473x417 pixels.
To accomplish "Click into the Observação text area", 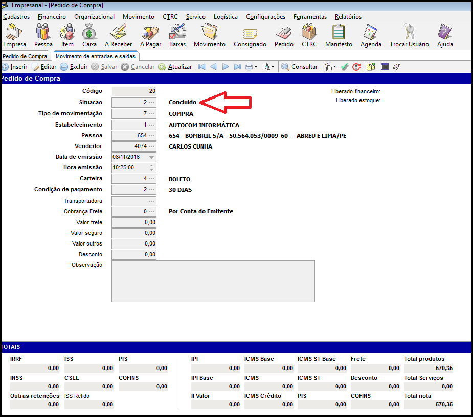I will [x=213, y=281].
